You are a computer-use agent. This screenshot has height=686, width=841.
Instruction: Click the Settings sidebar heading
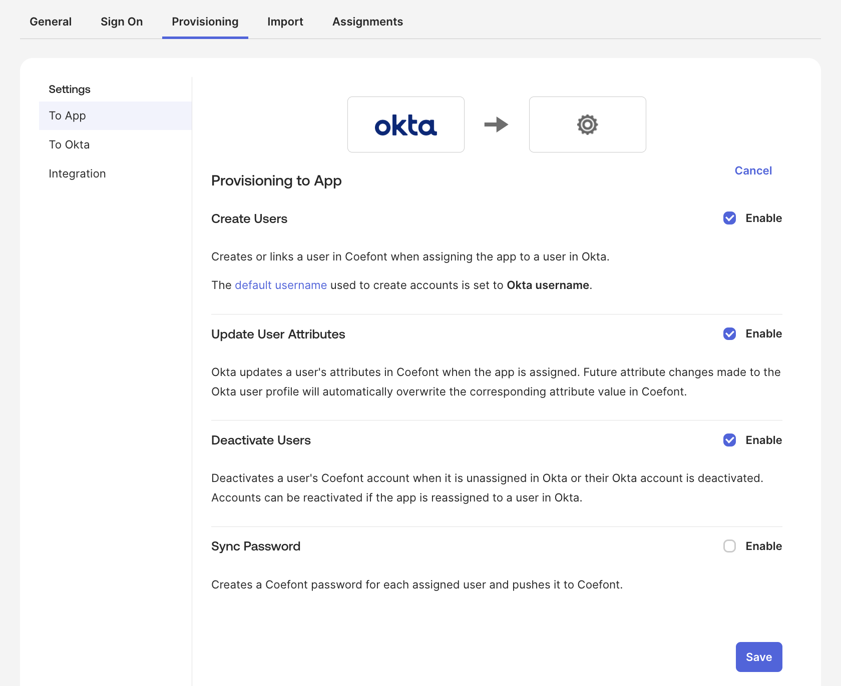(70, 89)
